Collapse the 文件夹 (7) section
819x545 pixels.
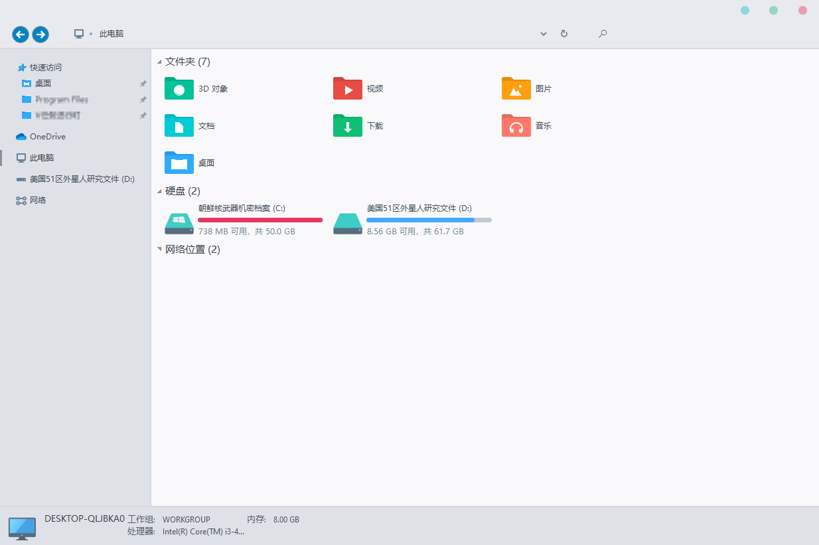click(159, 61)
